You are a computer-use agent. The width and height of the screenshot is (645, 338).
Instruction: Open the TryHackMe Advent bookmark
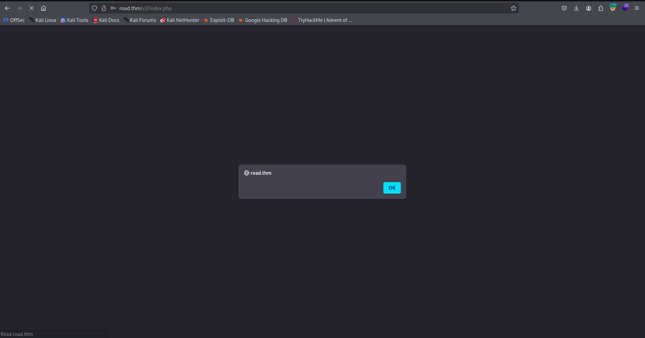322,20
